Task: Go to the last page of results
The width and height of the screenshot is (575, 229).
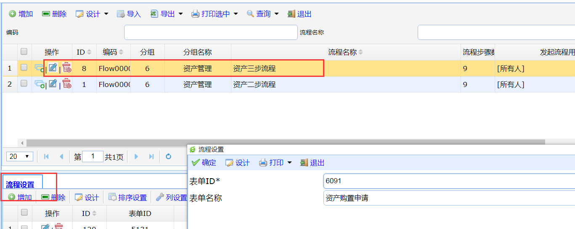Action: pos(151,157)
